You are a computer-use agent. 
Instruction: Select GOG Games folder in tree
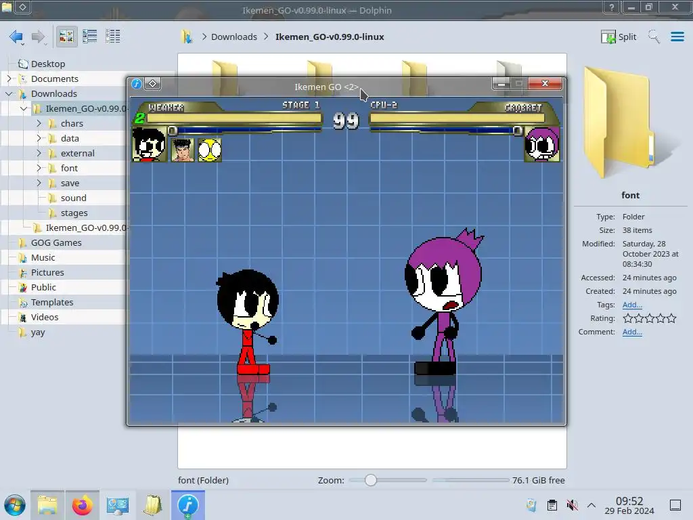(x=56, y=243)
